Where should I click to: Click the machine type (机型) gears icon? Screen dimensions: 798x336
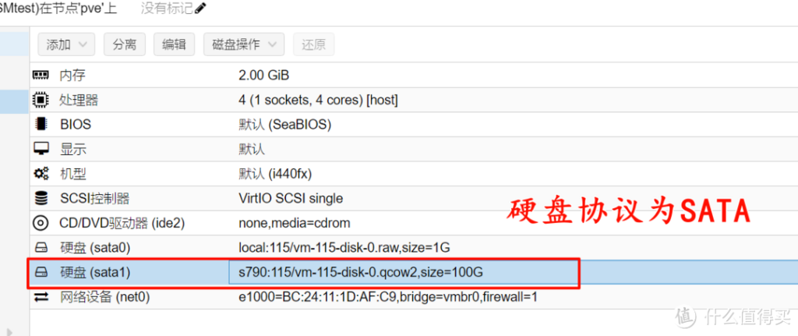pyautogui.click(x=41, y=174)
